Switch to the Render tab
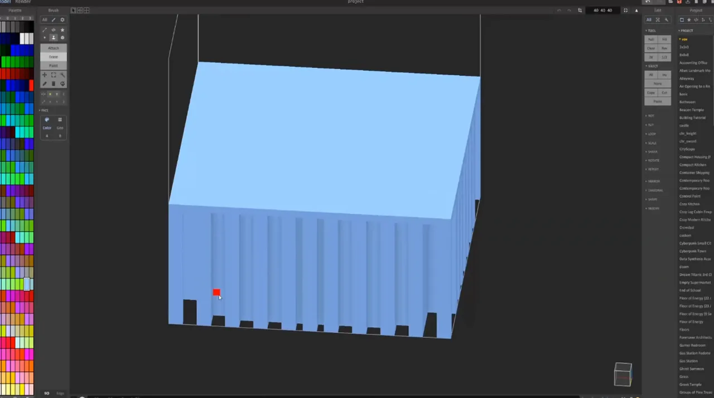 pyautogui.click(x=23, y=2)
